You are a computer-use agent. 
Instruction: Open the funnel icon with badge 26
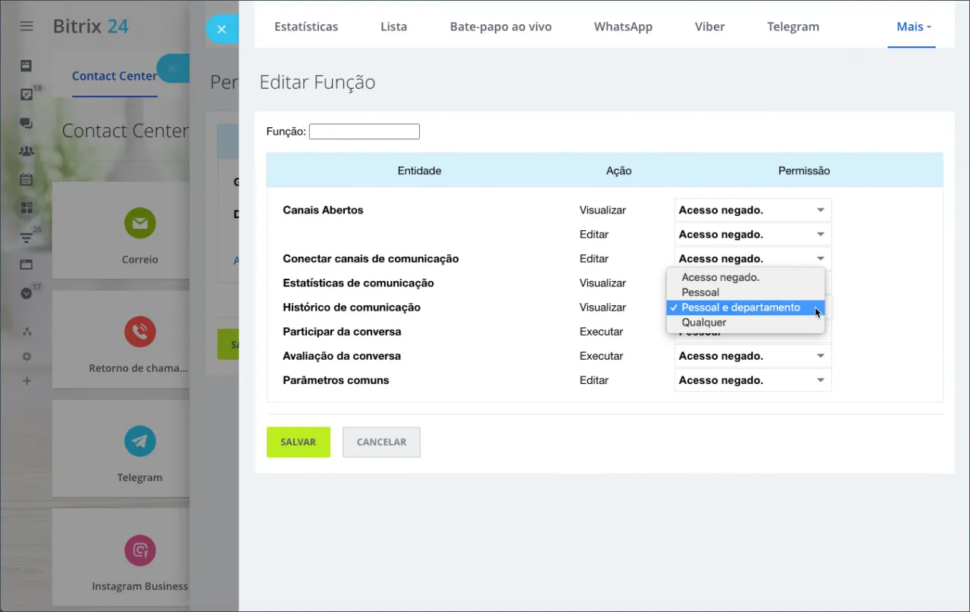(x=27, y=238)
